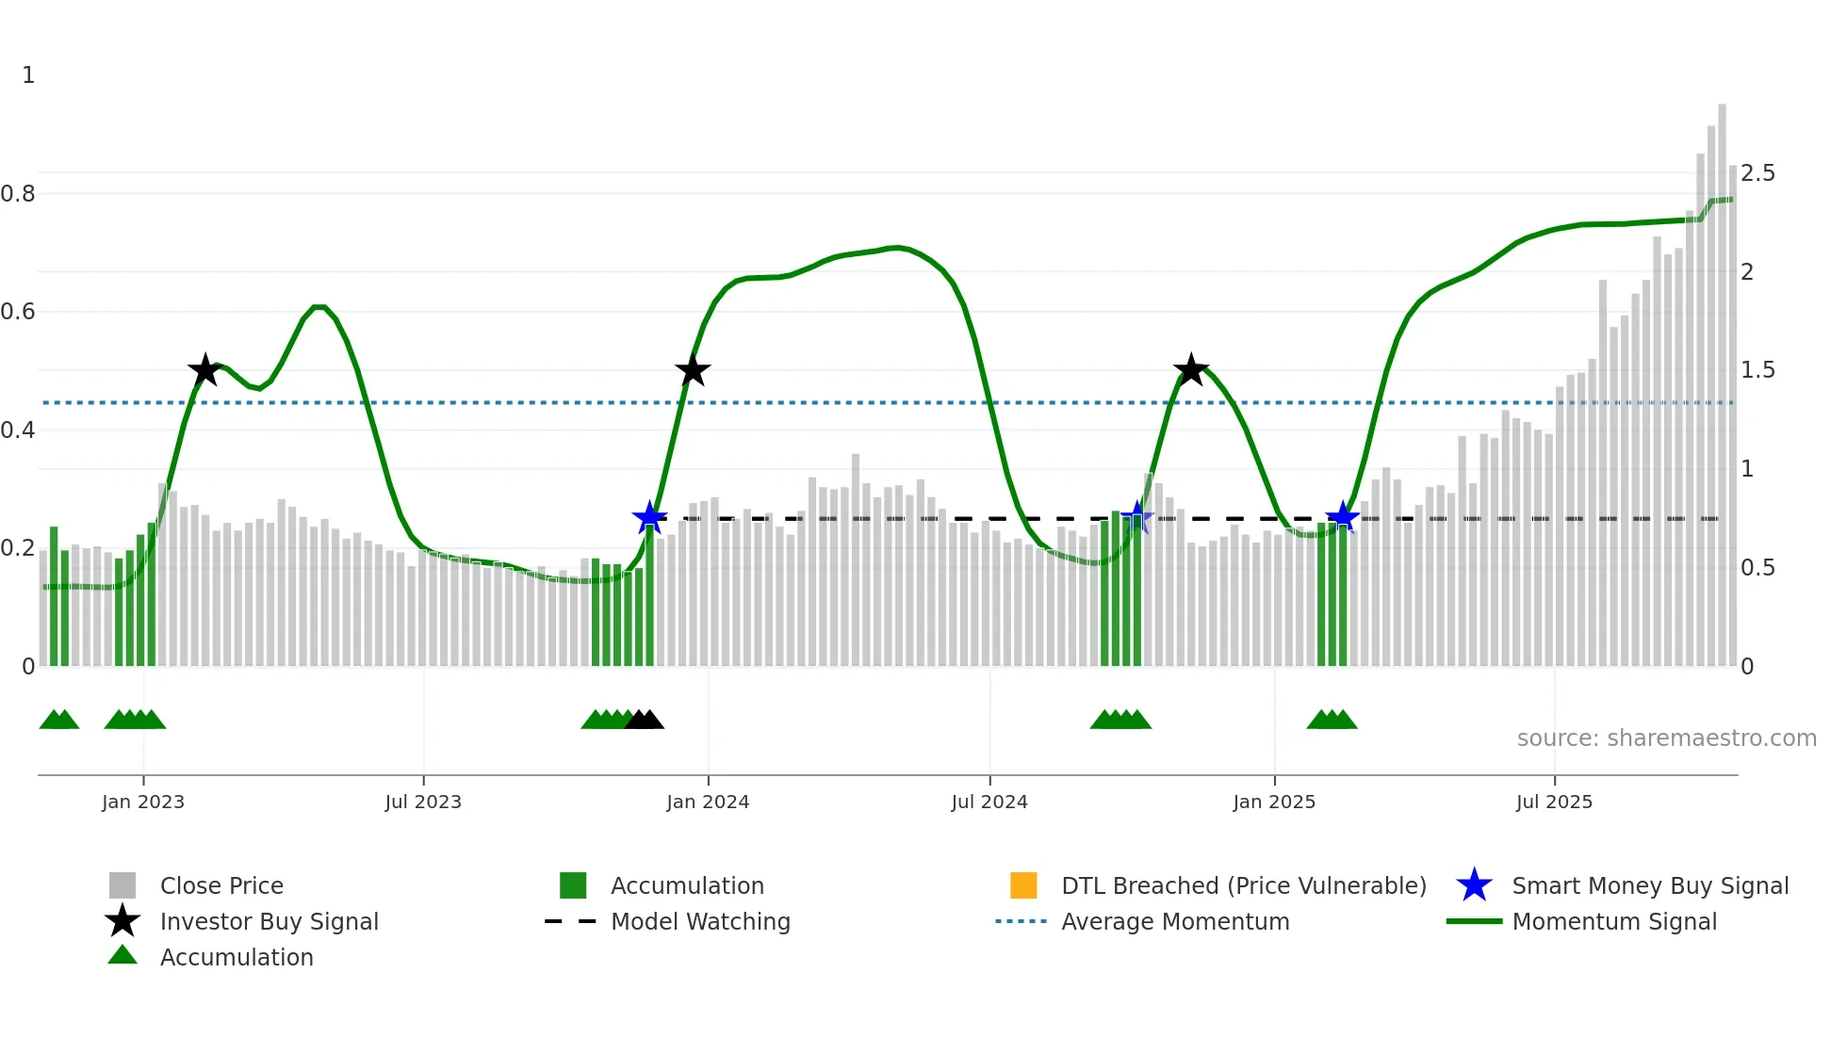Click the black triangles below the chart
Viewport: 1847px width, 1038px height.
click(645, 721)
